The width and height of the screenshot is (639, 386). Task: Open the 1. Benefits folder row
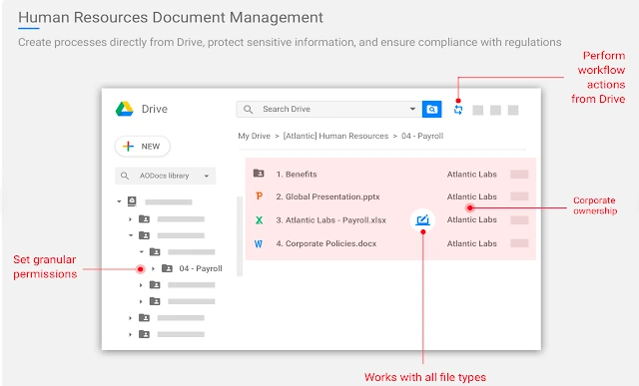pyautogui.click(x=390, y=174)
